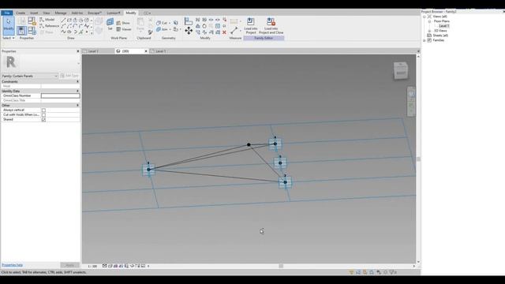Select the Line draw tool
505x284 pixels.
pos(63,20)
